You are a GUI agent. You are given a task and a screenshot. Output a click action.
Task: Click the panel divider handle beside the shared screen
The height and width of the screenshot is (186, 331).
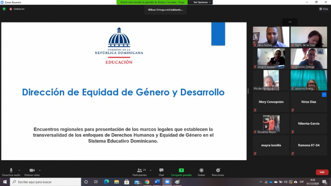[x=248, y=91]
